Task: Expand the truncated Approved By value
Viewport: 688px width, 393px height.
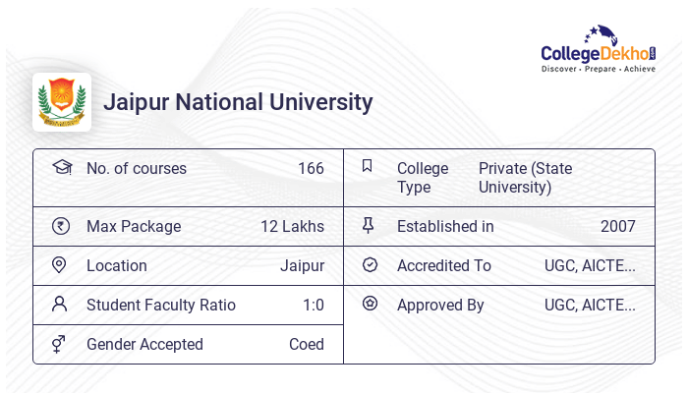Action: pyautogui.click(x=590, y=306)
